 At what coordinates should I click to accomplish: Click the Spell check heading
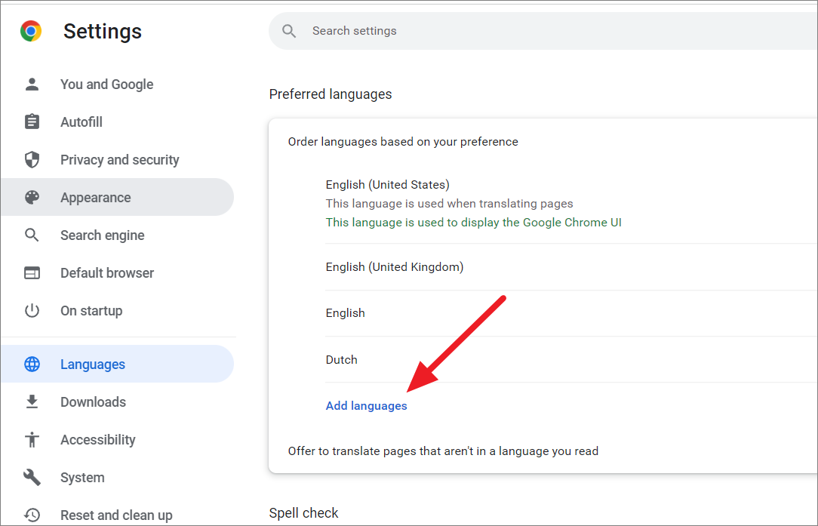[303, 513]
